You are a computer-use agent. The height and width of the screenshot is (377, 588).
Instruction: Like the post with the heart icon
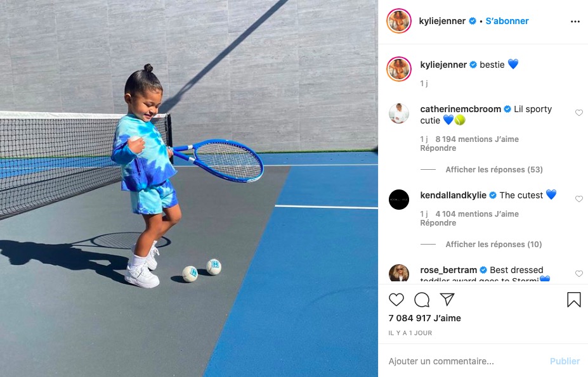(396, 300)
